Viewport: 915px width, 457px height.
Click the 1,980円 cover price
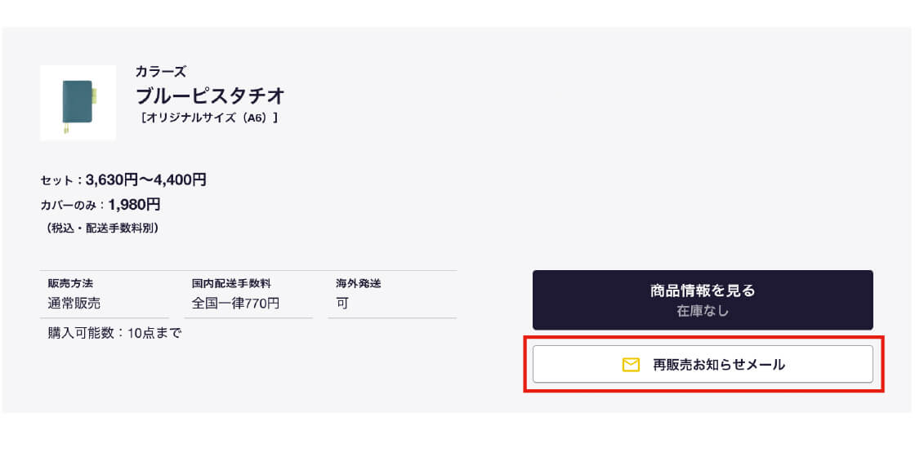point(134,204)
